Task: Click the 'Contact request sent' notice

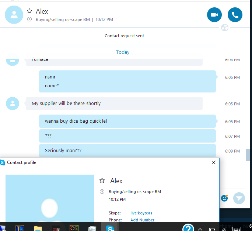Action: 124,36
